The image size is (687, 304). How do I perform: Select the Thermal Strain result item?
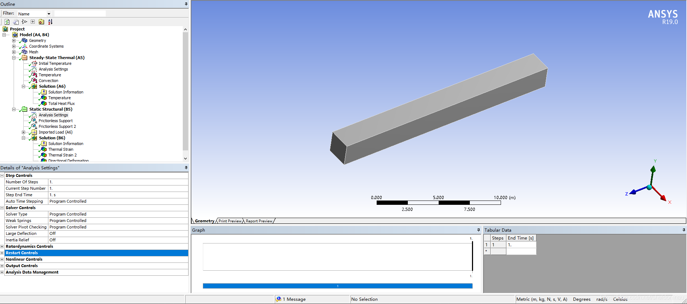tap(61, 149)
